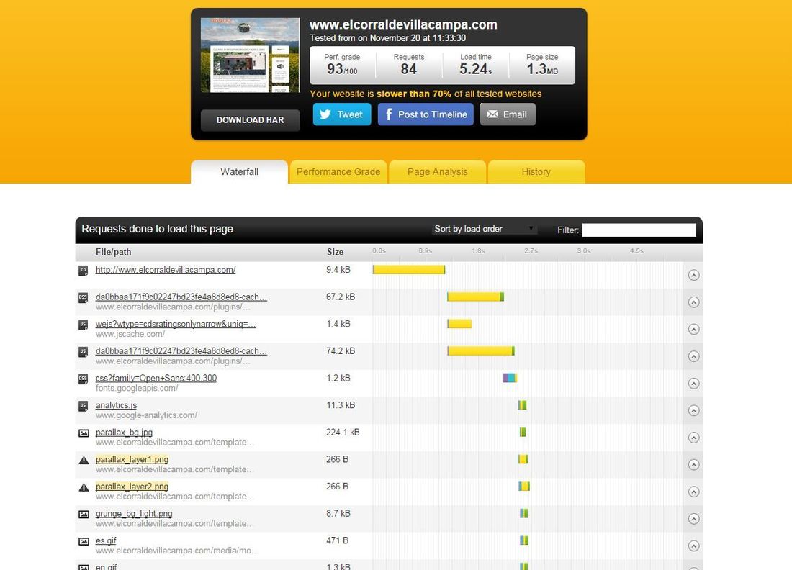The image size is (792, 570).
Task: Open the Sort by load order dropdown
Action: [x=484, y=229]
